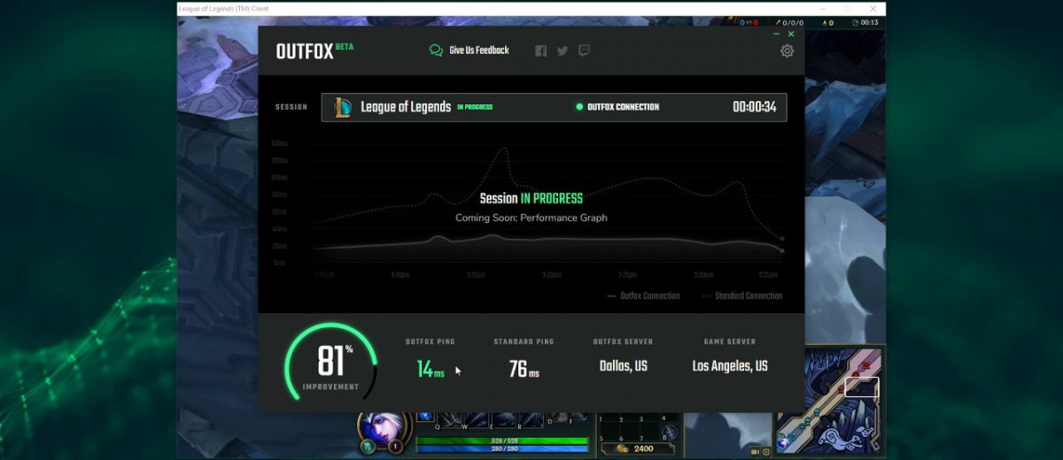The width and height of the screenshot is (1063, 460).
Task: Click the champion level indicator badge
Action: tap(396, 447)
